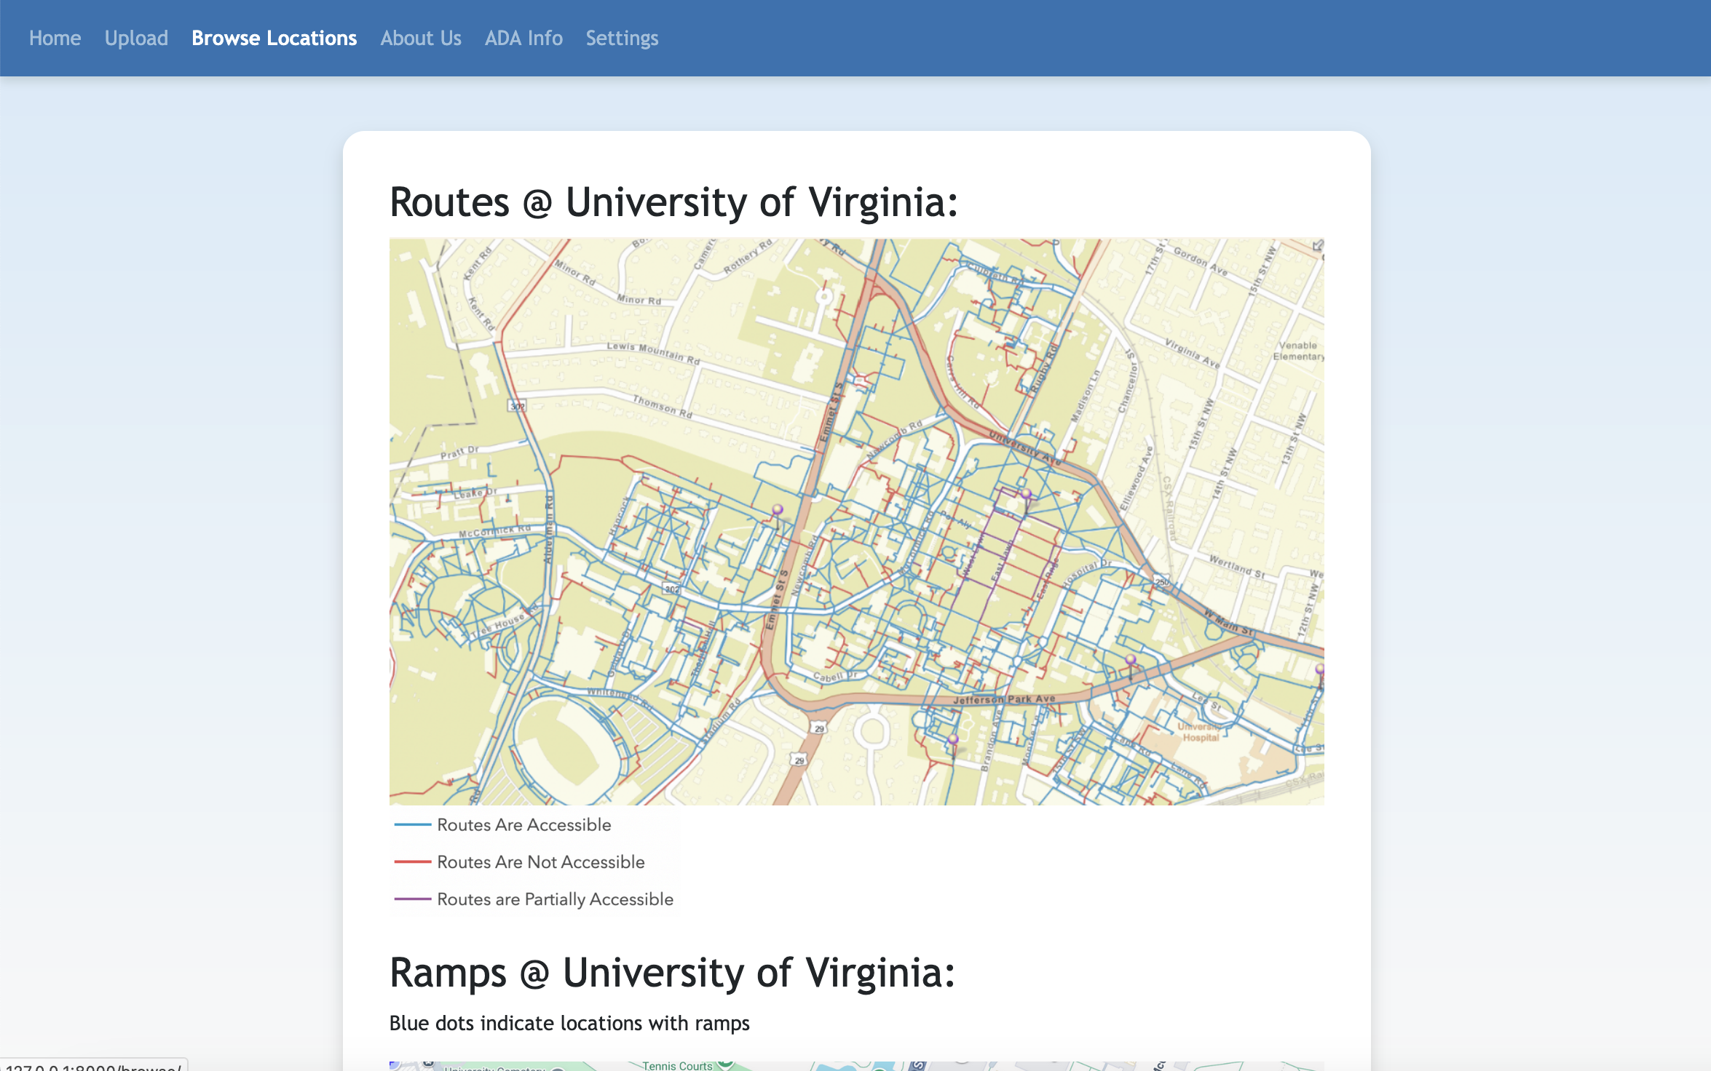Select Browse Locations in navbar
The width and height of the screenshot is (1711, 1071).
pos(274,38)
